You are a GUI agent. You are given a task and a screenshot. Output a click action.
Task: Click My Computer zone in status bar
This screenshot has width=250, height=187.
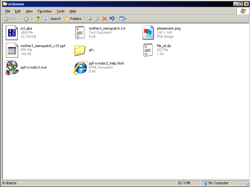[218, 183]
